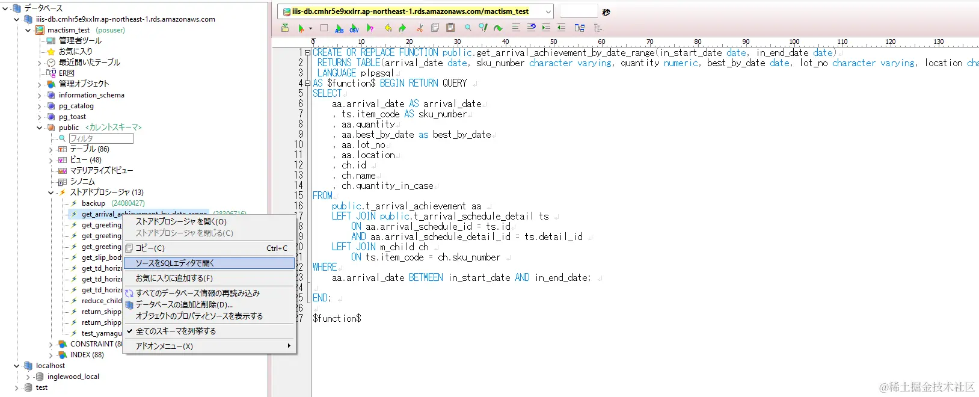Click the clipboard paste icon
This screenshot has width=979, height=397.
point(449,28)
